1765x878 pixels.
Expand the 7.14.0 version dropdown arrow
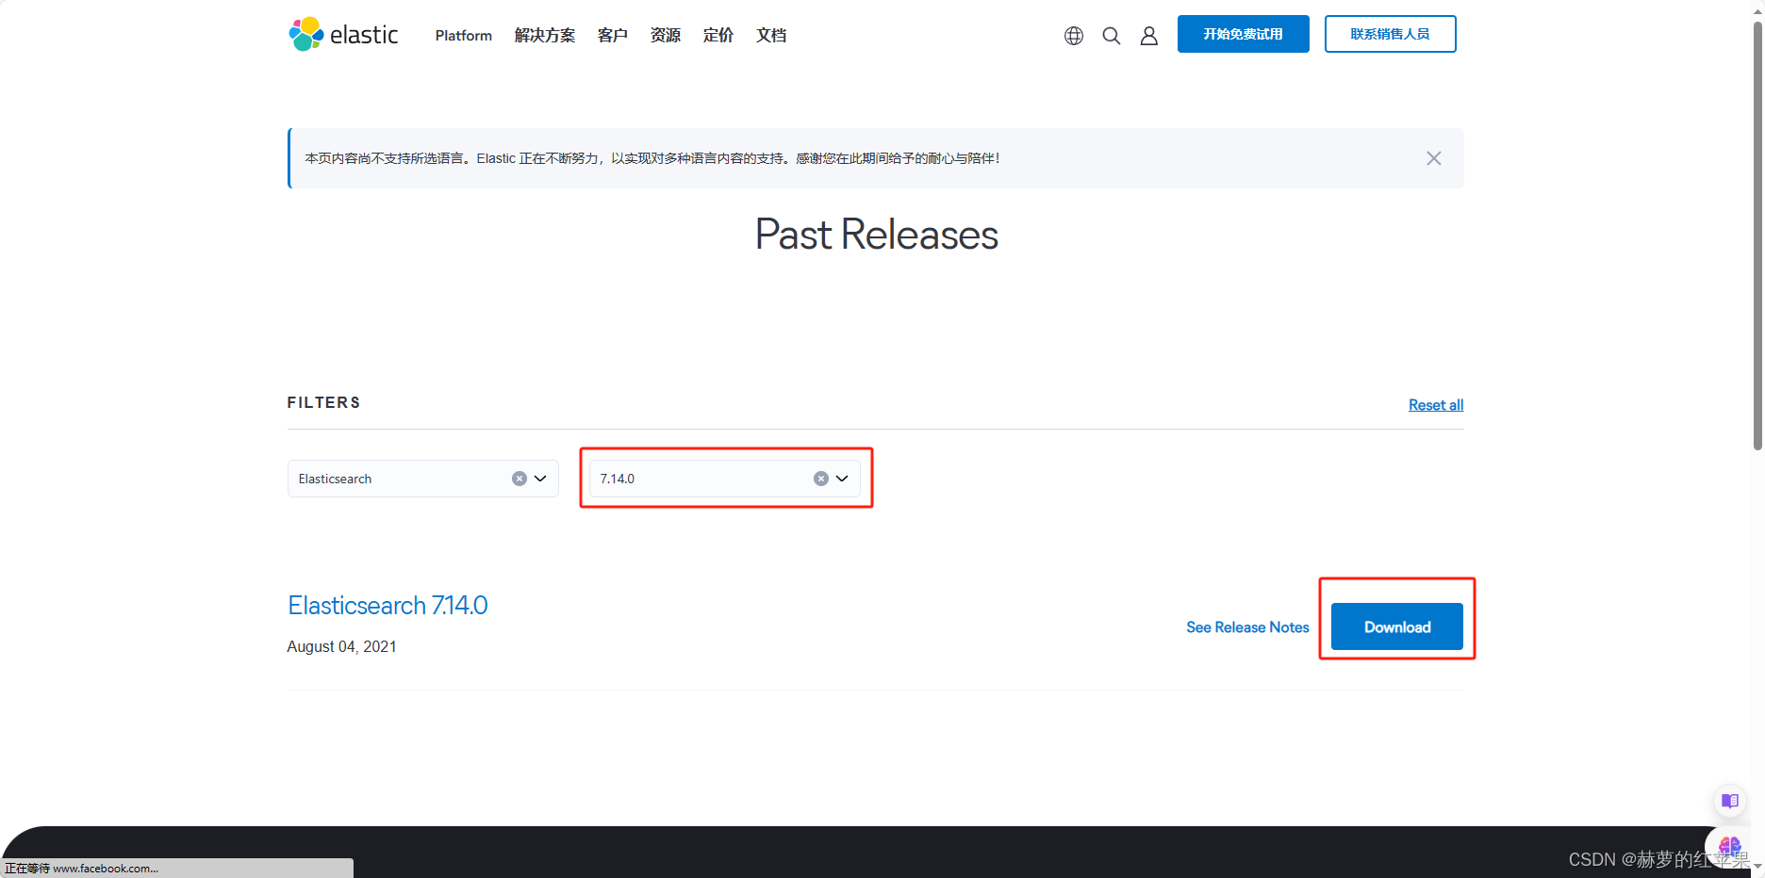[842, 479]
